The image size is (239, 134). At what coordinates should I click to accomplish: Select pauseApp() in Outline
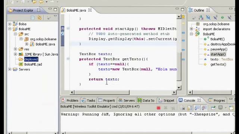tap(219, 49)
